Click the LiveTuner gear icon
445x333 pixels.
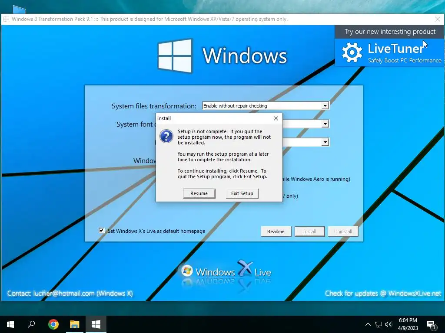click(352, 52)
